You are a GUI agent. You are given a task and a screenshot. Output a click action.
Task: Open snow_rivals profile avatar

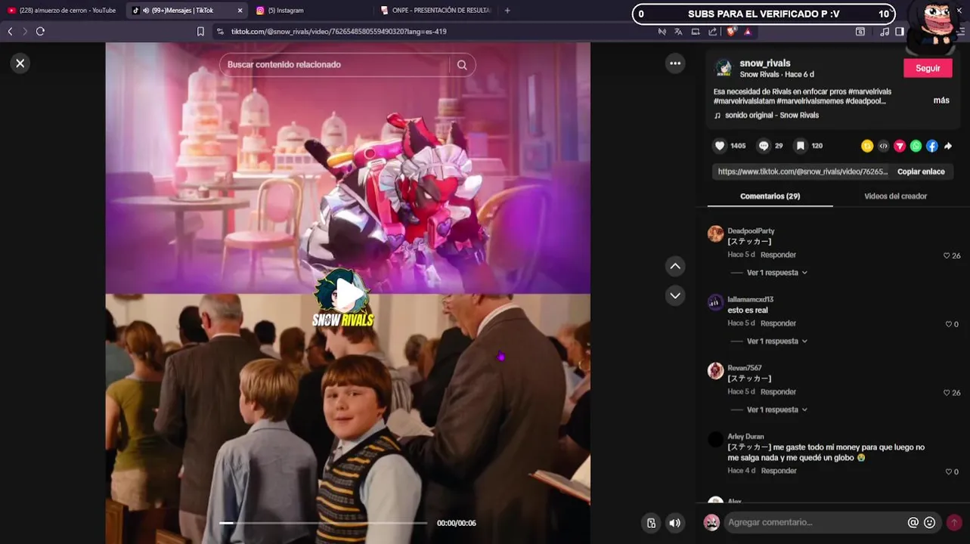(724, 68)
